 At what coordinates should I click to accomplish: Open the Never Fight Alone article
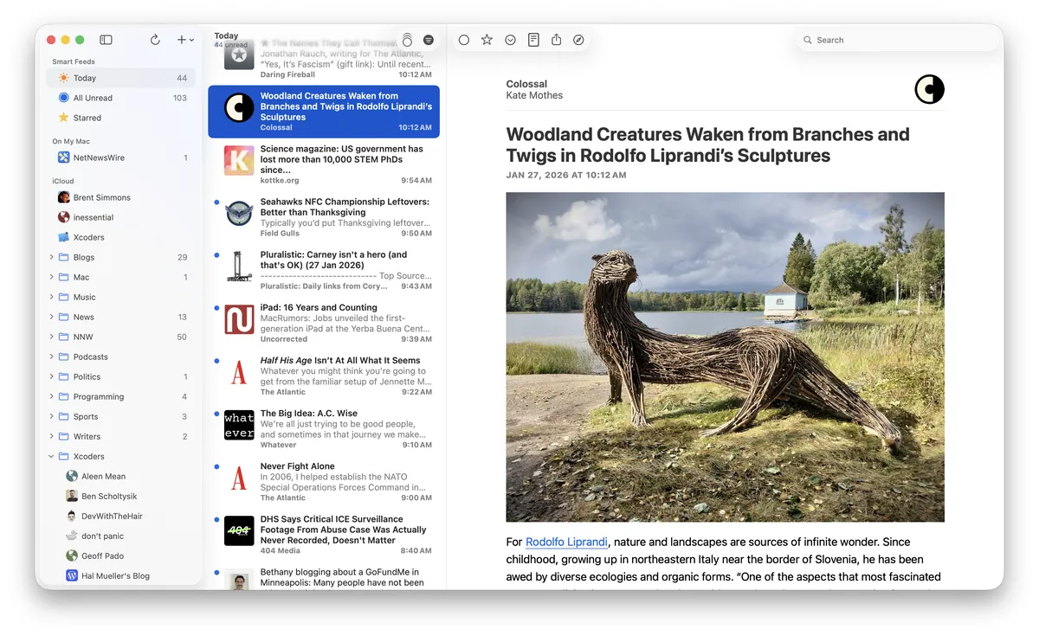[x=324, y=481]
